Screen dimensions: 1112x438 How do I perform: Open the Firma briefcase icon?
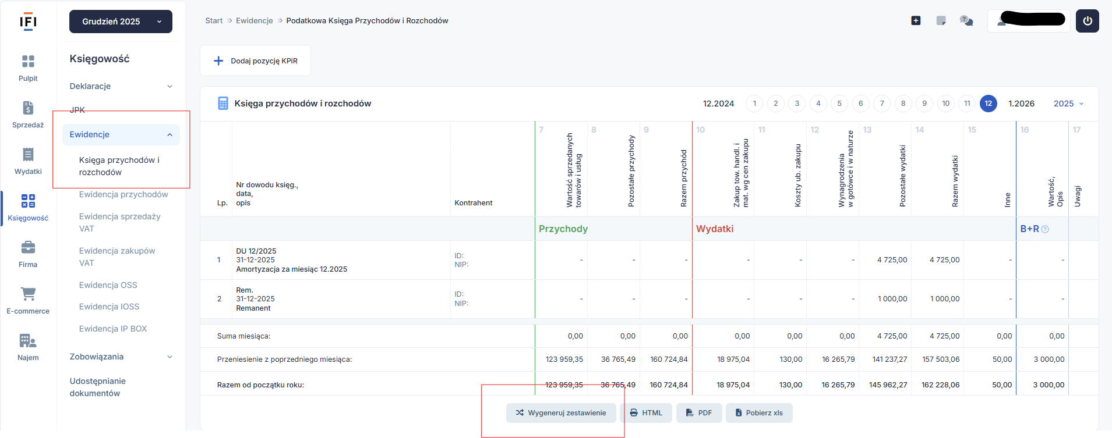28,248
